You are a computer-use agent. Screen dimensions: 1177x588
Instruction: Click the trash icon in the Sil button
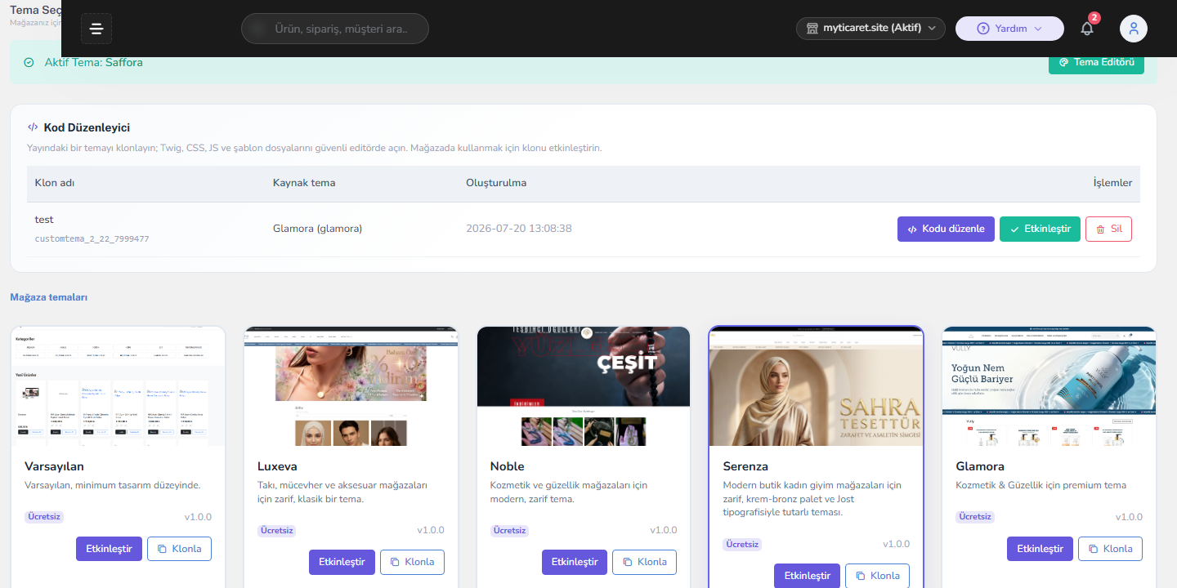[1100, 229]
